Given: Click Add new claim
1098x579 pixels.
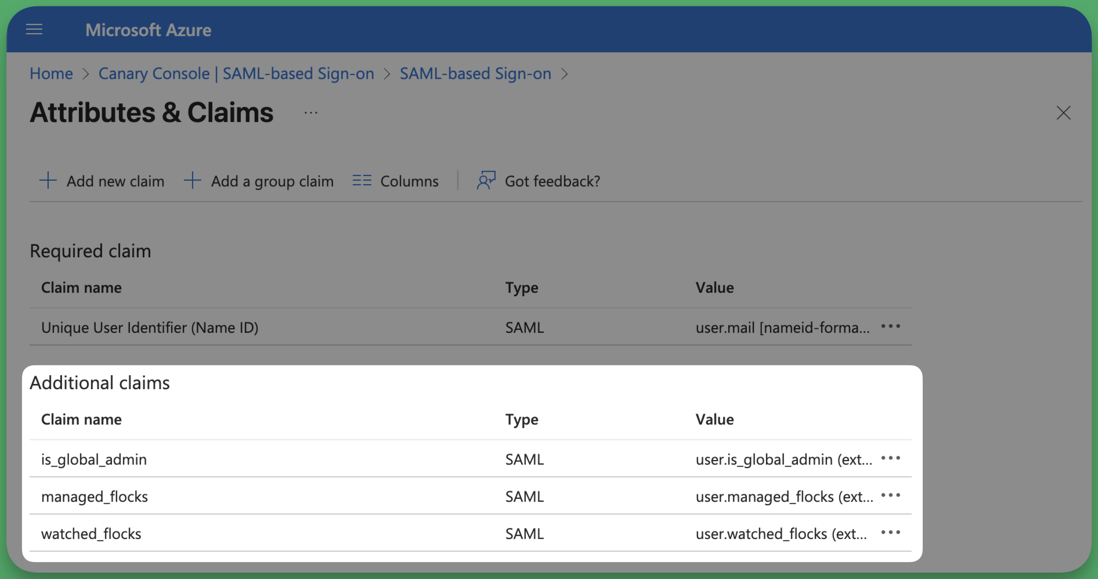Looking at the screenshot, I should [102, 181].
